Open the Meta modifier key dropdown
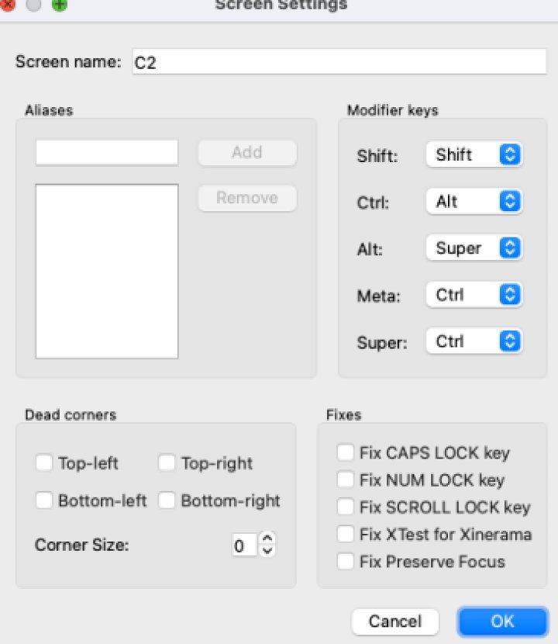The image size is (558, 644). [474, 295]
